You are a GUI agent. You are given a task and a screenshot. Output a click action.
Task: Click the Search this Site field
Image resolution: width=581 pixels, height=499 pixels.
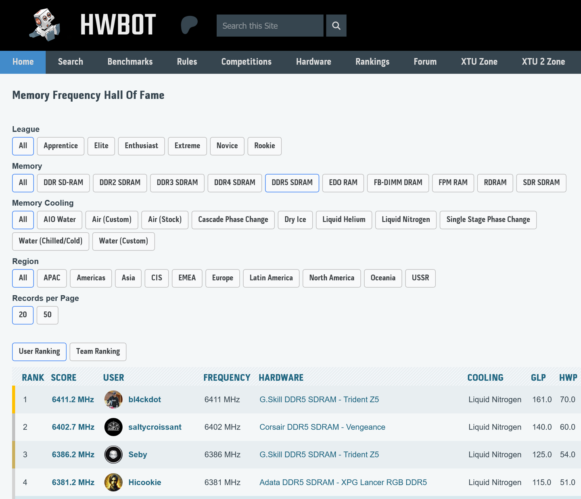(270, 26)
